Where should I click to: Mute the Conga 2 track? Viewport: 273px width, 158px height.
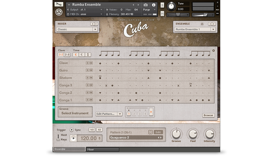click(x=91, y=92)
